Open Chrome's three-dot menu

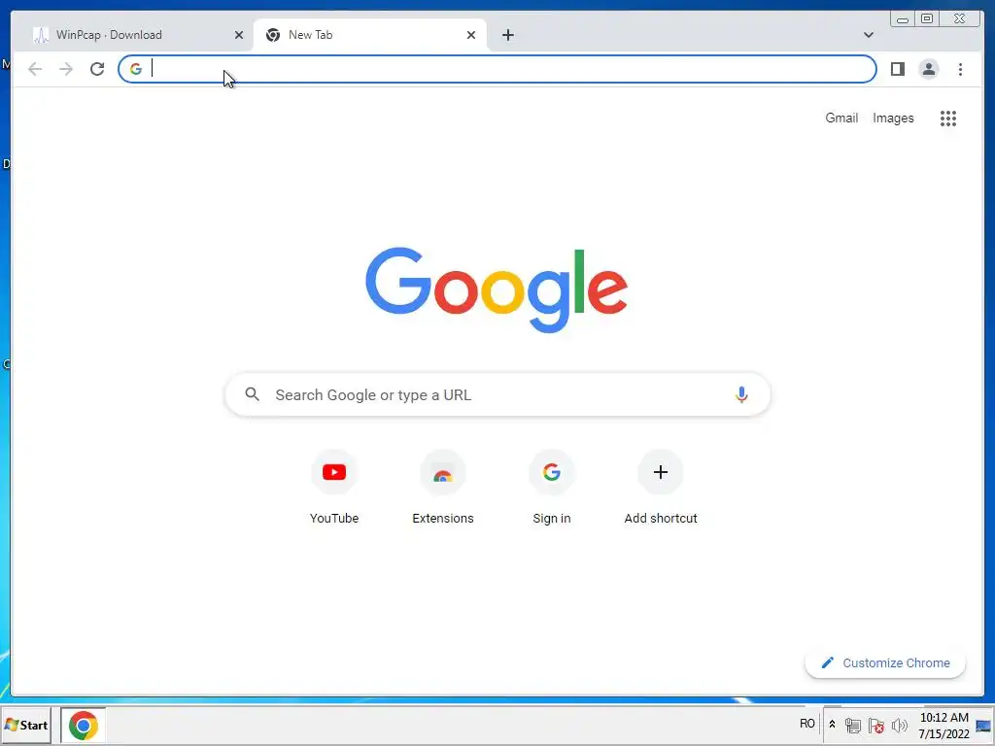pos(960,69)
